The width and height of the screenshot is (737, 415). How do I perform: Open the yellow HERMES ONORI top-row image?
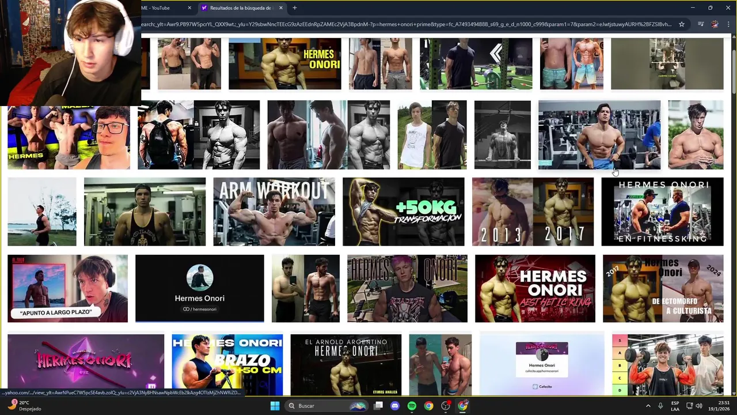[x=285, y=64]
